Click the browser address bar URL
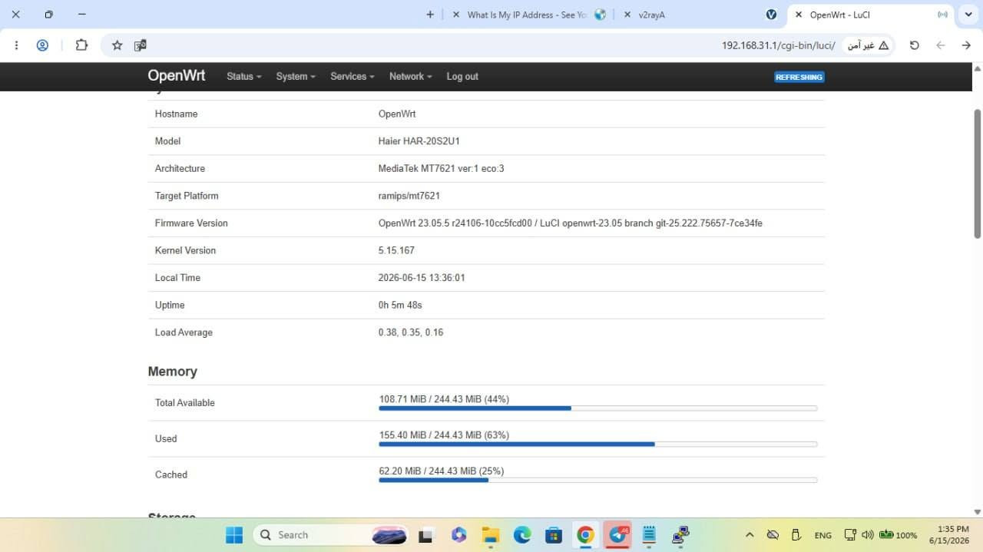Screen dimensions: 983x552 coord(778,45)
